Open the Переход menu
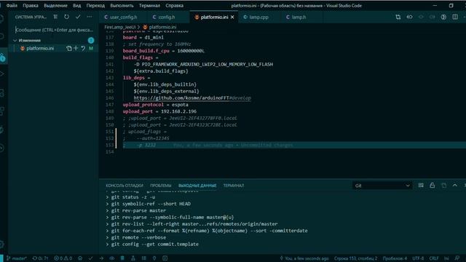The image size is (466, 262). (x=95, y=6)
